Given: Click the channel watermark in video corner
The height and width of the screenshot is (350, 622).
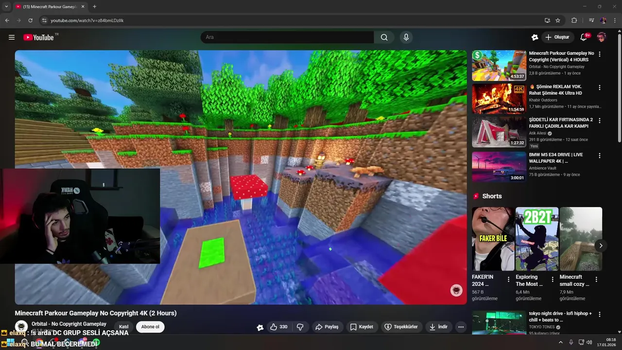Looking at the screenshot, I should [456, 290].
